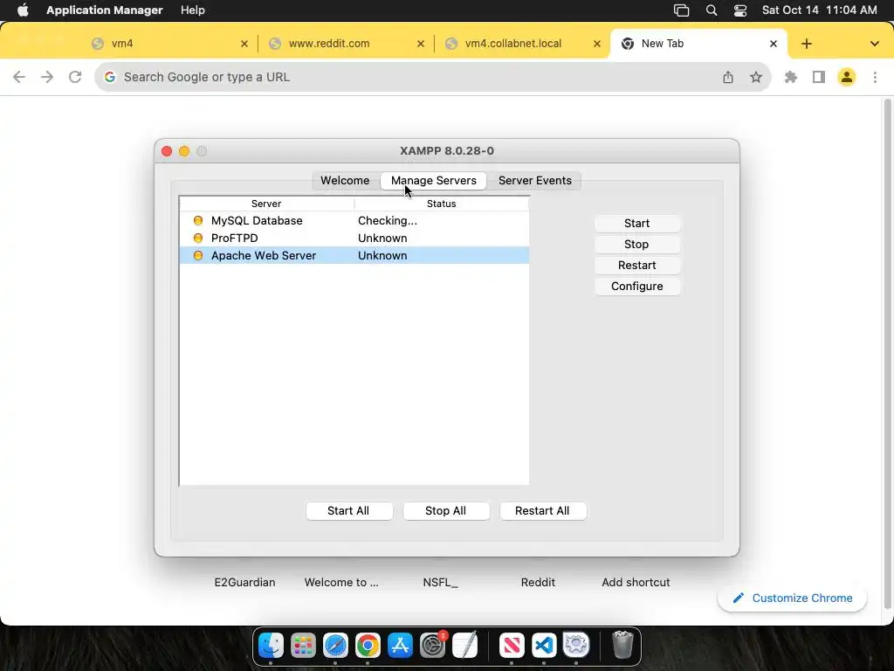
Task: Open Spotlight search in the menu bar
Action: (711, 10)
